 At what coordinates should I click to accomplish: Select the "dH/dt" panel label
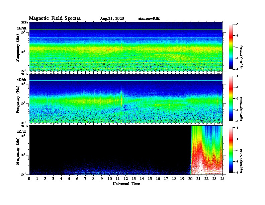(x=21, y=28)
